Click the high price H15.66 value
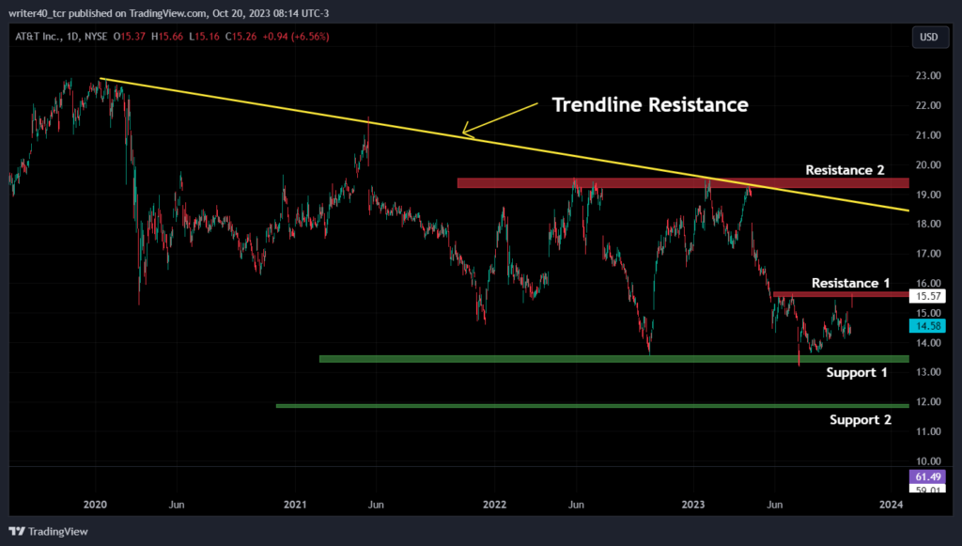962x546 pixels. click(x=167, y=37)
